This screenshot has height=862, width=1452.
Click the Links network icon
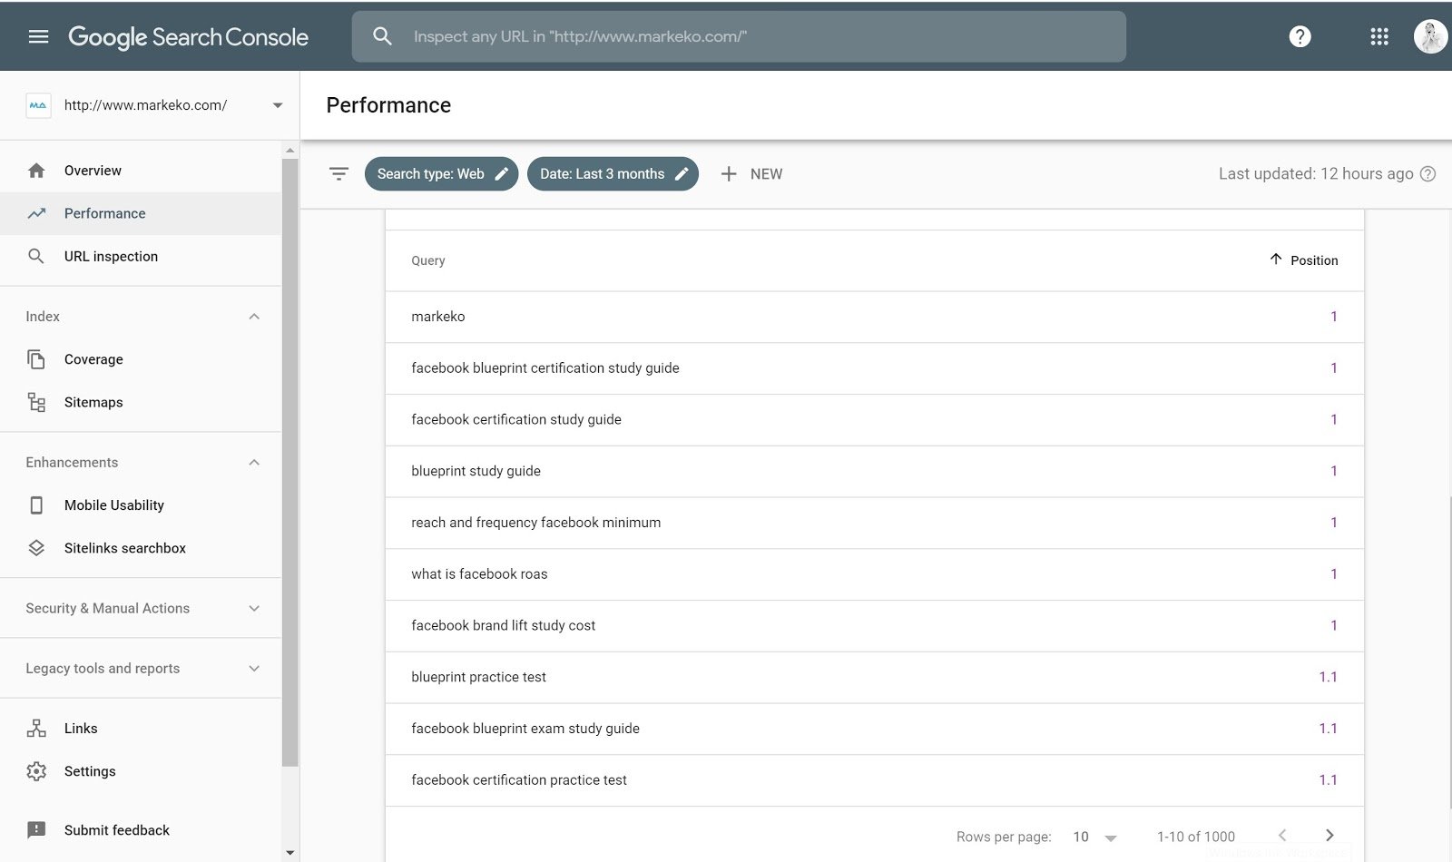click(36, 728)
